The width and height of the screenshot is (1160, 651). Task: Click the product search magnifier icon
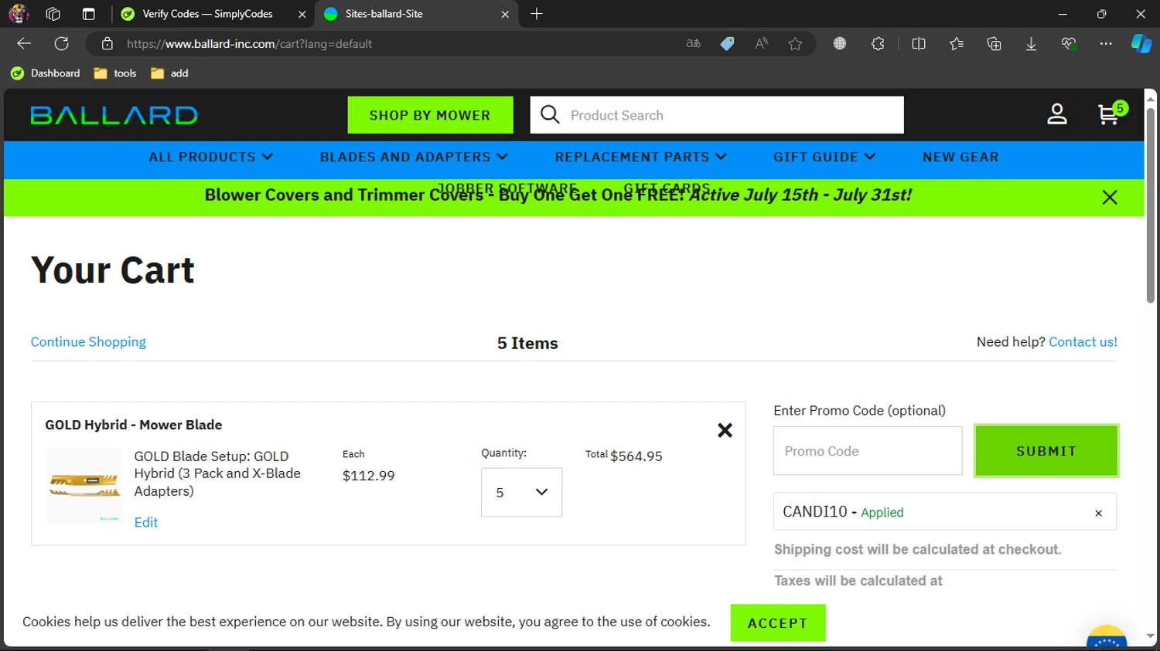[550, 114]
